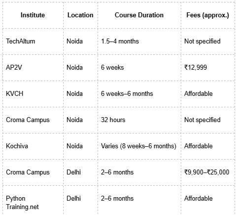Click the ₹12,999 fee cell
The width and height of the screenshot is (236, 215).
tap(208, 68)
